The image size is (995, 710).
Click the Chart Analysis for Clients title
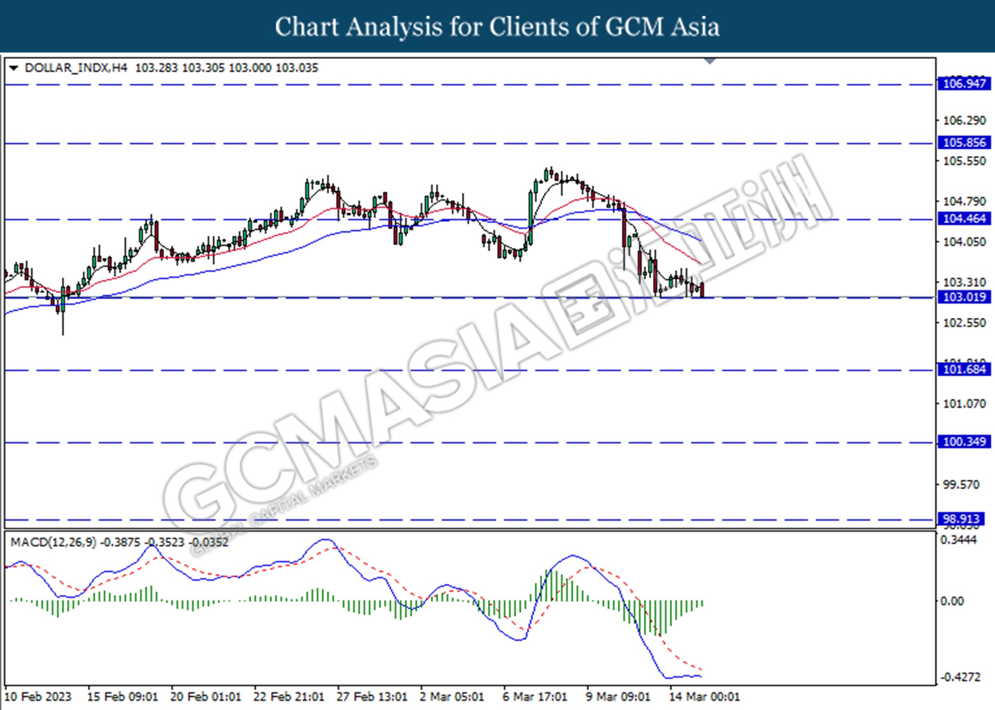click(x=497, y=27)
